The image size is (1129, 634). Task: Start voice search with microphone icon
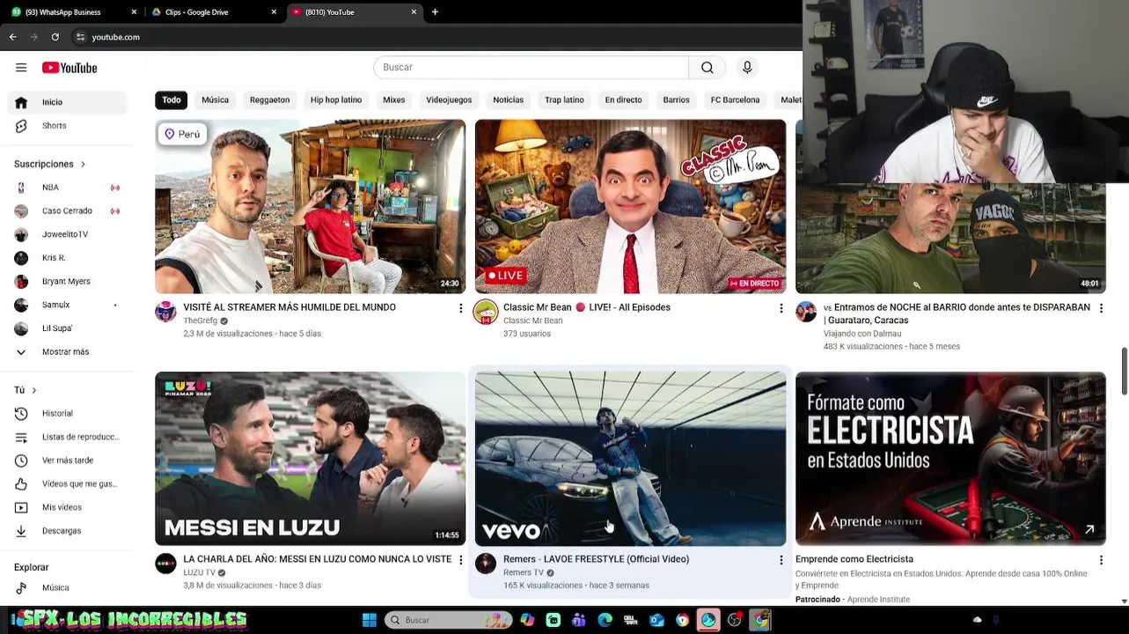pos(747,68)
